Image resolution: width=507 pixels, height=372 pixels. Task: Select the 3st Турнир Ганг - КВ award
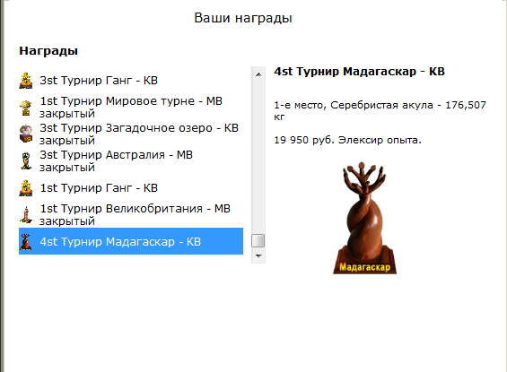point(131,81)
